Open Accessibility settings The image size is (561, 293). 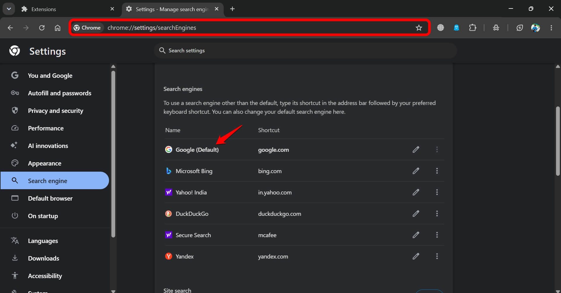click(x=55, y=276)
